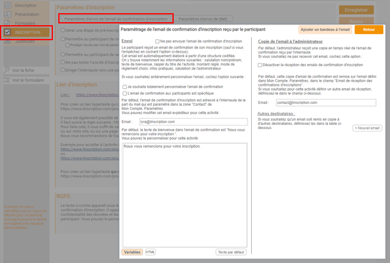The image size is (390, 263).
Task: Click the + Nouvel email button
Action: (x=367, y=128)
